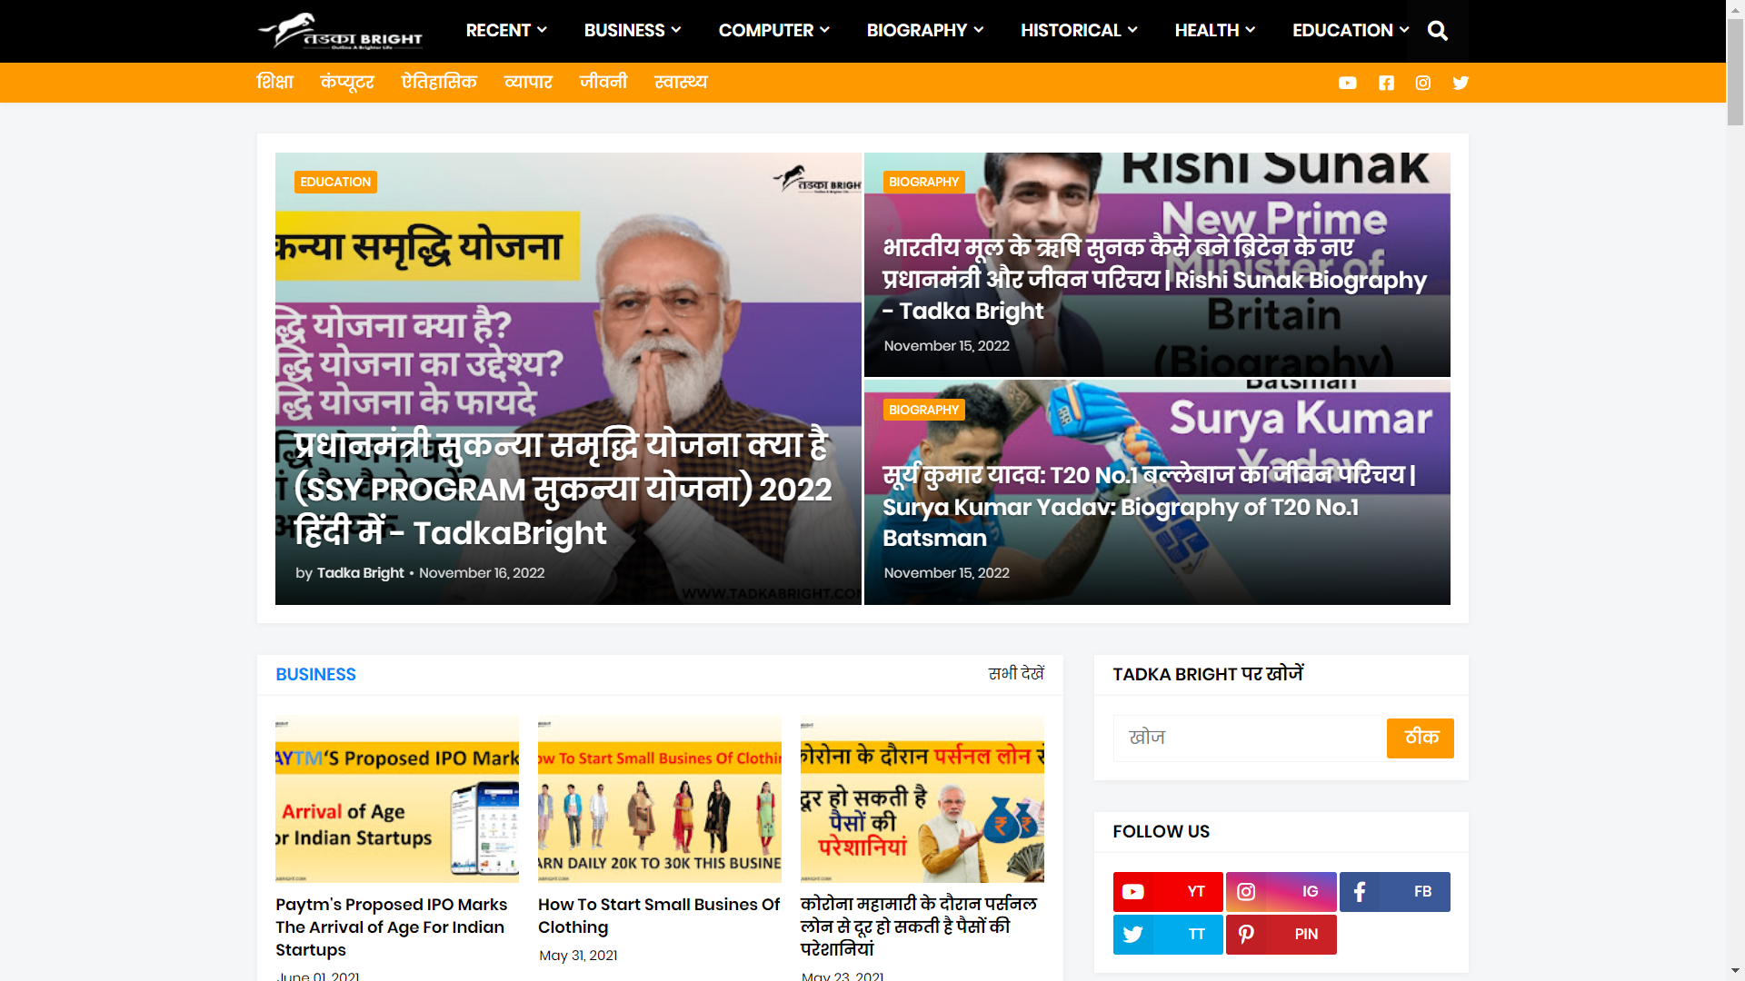This screenshot has height=981, width=1745.
Task: Open the site search magnifier
Action: (1437, 30)
